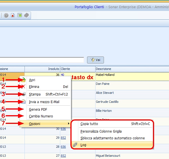The image size is (169, 159).
Task: Click the gray clock toolbar icon
Action: click(x=6, y=15)
